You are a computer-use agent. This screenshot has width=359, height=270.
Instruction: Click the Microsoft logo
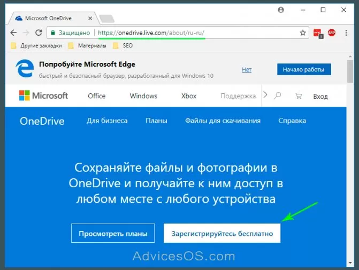tap(43, 96)
